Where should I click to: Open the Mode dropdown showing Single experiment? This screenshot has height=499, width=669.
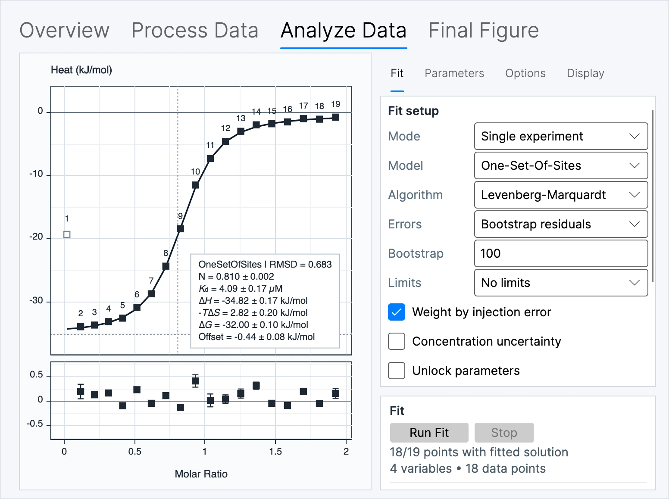click(561, 136)
